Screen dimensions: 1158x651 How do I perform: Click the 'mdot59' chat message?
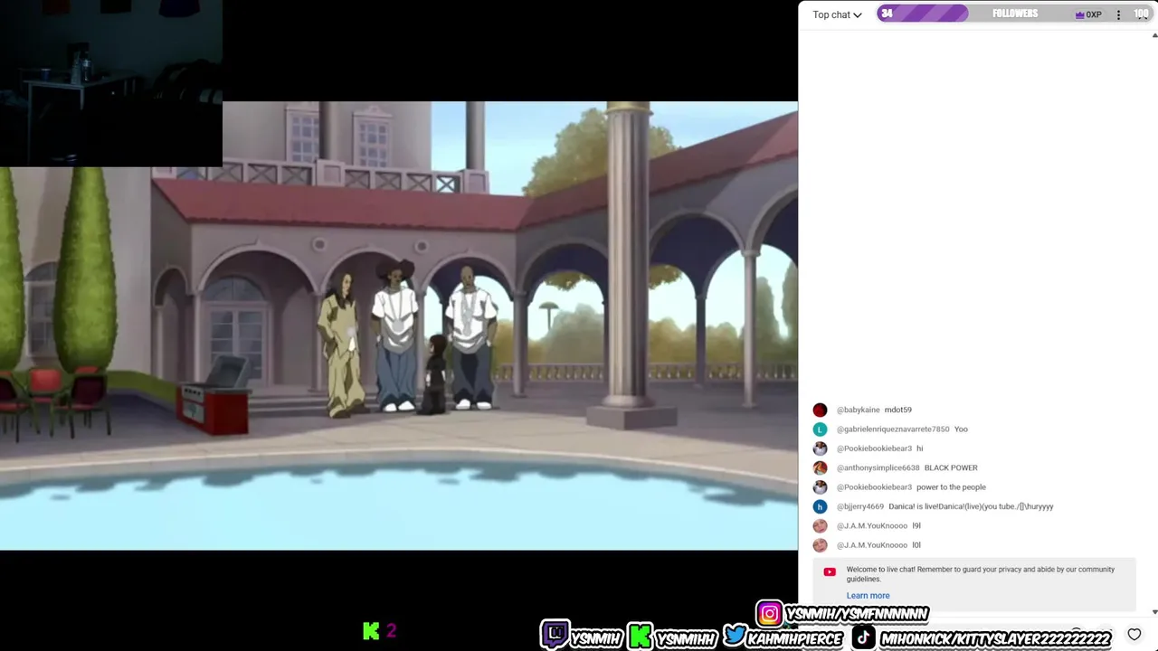[x=897, y=410]
